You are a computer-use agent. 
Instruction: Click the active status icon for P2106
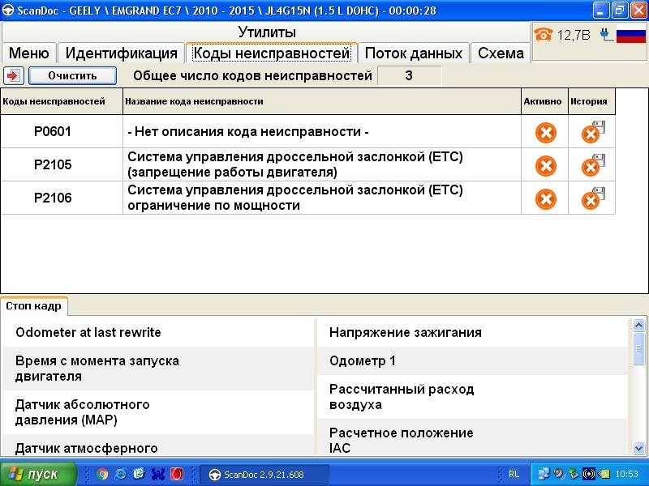click(546, 198)
